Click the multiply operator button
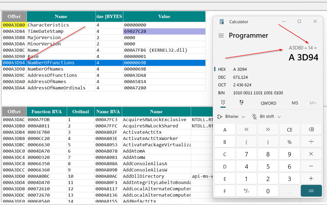This screenshot has height=205, width=327. (x=311, y=154)
